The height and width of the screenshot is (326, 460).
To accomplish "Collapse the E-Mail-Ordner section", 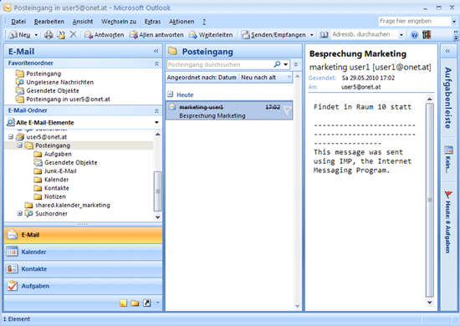I will coord(156,111).
